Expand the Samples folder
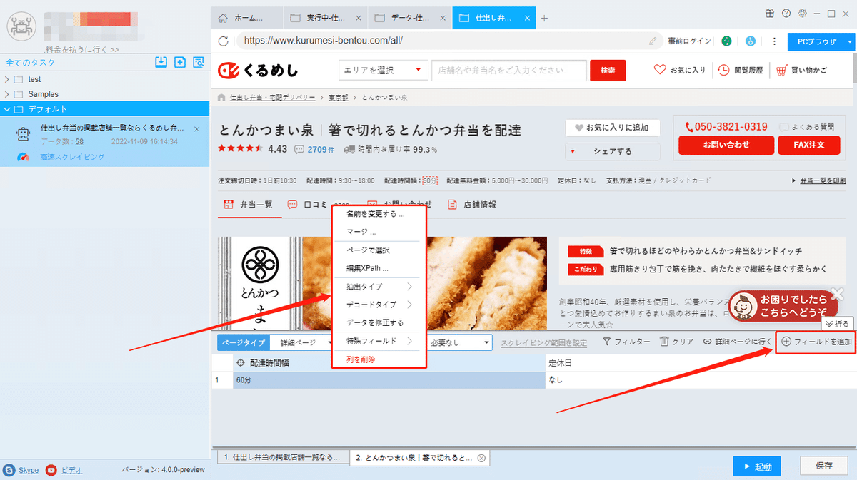857x480 pixels. (x=7, y=94)
